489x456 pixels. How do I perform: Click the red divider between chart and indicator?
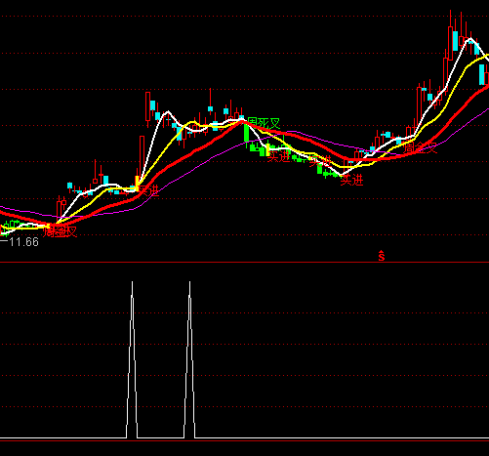(244, 262)
